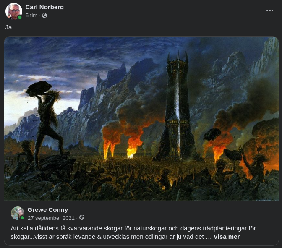The width and height of the screenshot is (282, 248).
Task: Open the three-dot post options menu
Action: [269, 10]
